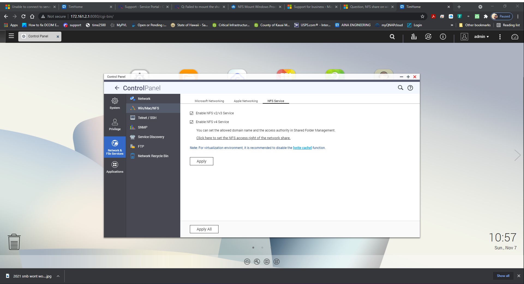The width and height of the screenshot is (524, 284).
Task: Open notifications via the circled info icon
Action: click(443, 37)
